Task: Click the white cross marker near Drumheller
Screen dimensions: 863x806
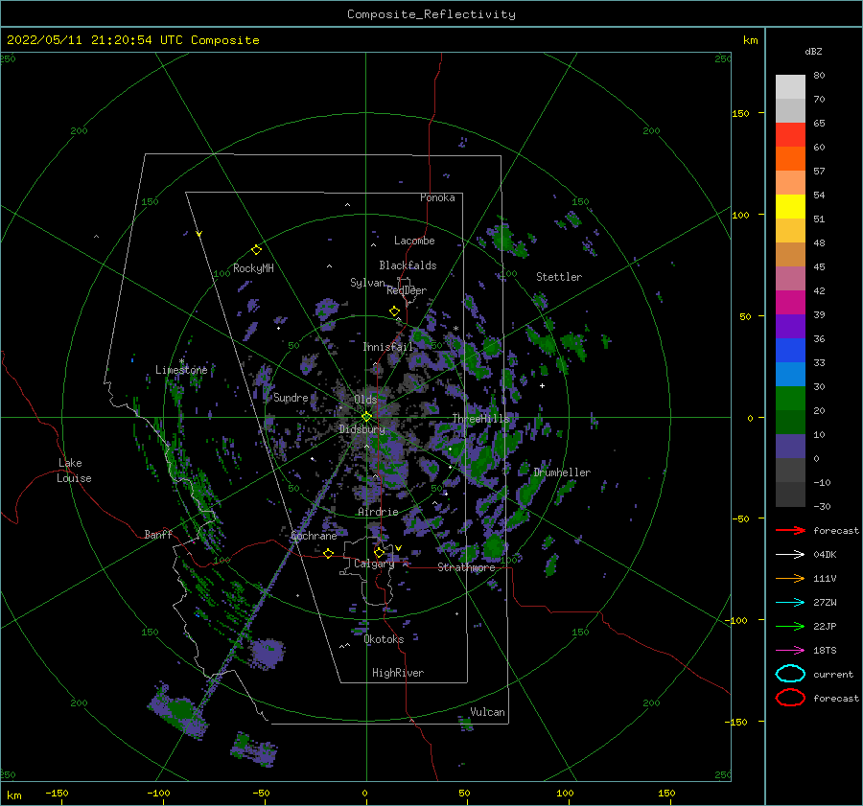Action: tap(542, 385)
